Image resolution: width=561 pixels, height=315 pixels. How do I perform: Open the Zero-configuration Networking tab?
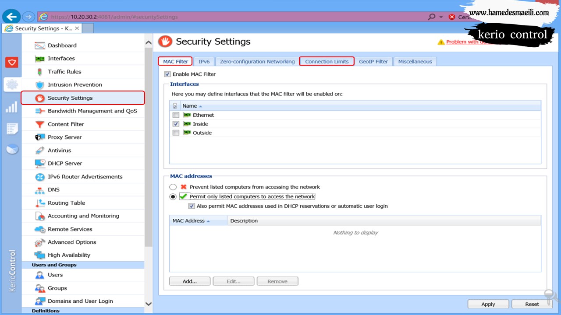[257, 62]
